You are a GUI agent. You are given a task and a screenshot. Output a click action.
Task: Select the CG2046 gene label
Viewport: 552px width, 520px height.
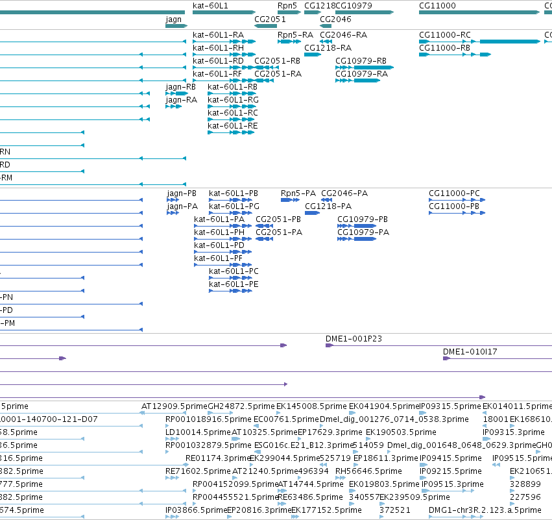335,19
